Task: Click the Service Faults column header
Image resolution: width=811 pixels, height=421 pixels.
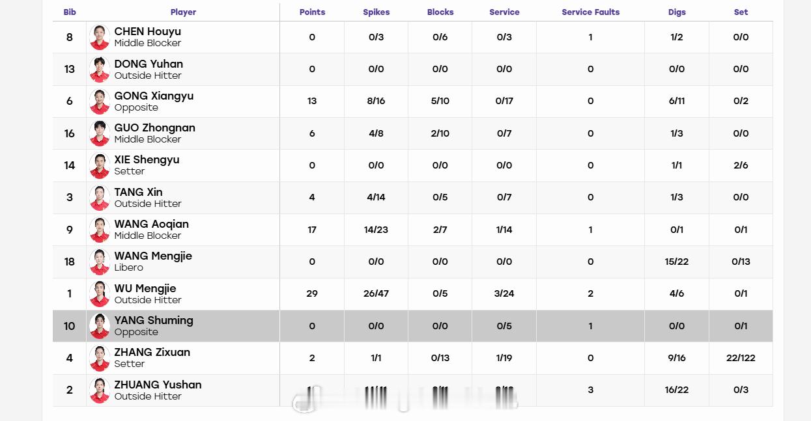Action: point(591,12)
